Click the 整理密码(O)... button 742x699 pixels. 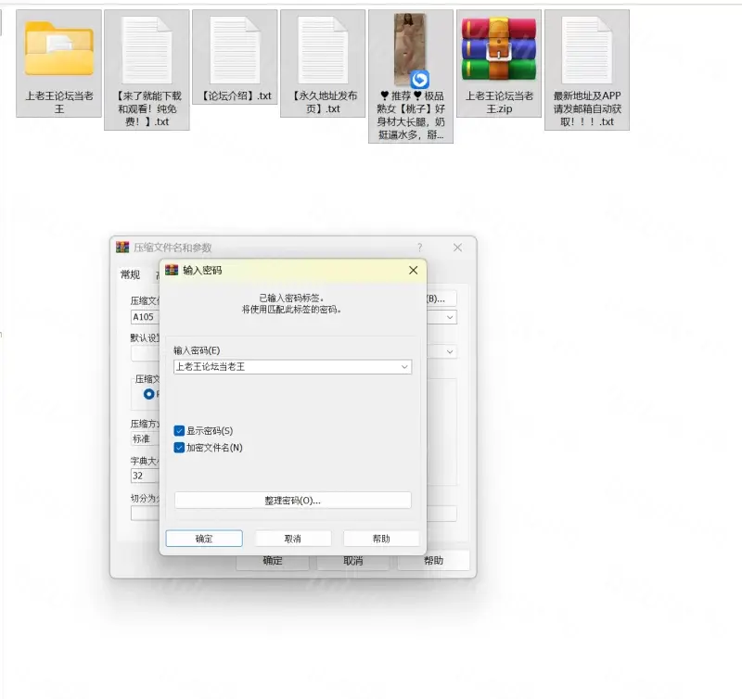292,501
